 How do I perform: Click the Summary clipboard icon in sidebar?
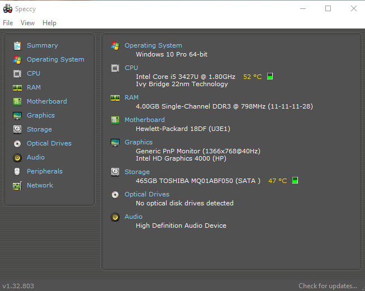(x=17, y=46)
